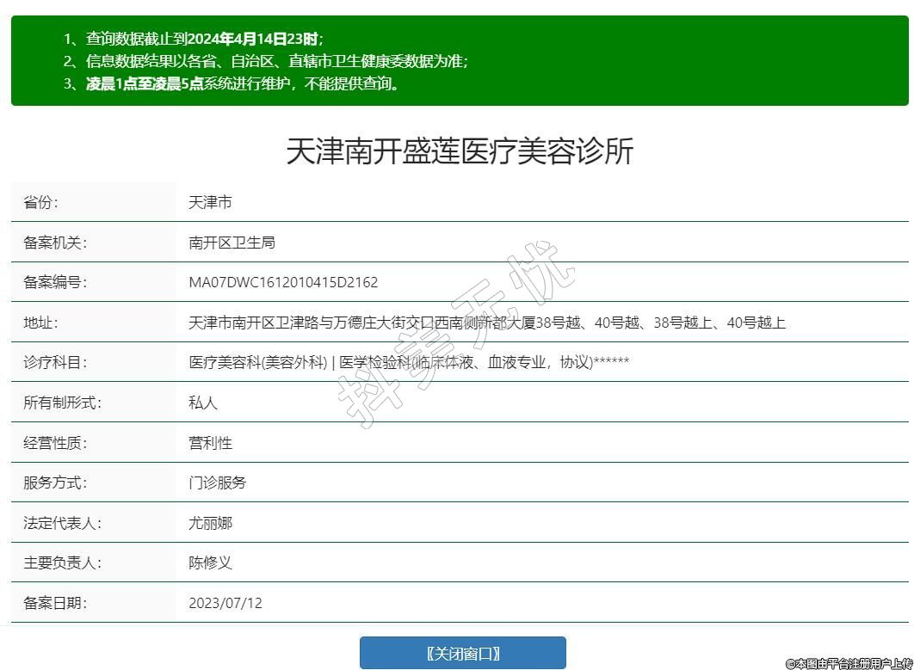Click the 地址 row label
Image resolution: width=914 pixels, height=670 pixels.
click(x=40, y=323)
